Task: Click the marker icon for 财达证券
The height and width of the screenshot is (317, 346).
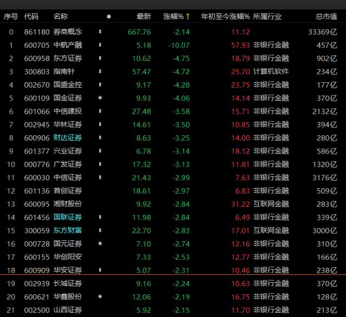Action: tap(100, 138)
